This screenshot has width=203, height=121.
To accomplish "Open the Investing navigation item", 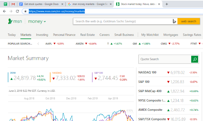I will pyautogui.click(x=42, y=35).
